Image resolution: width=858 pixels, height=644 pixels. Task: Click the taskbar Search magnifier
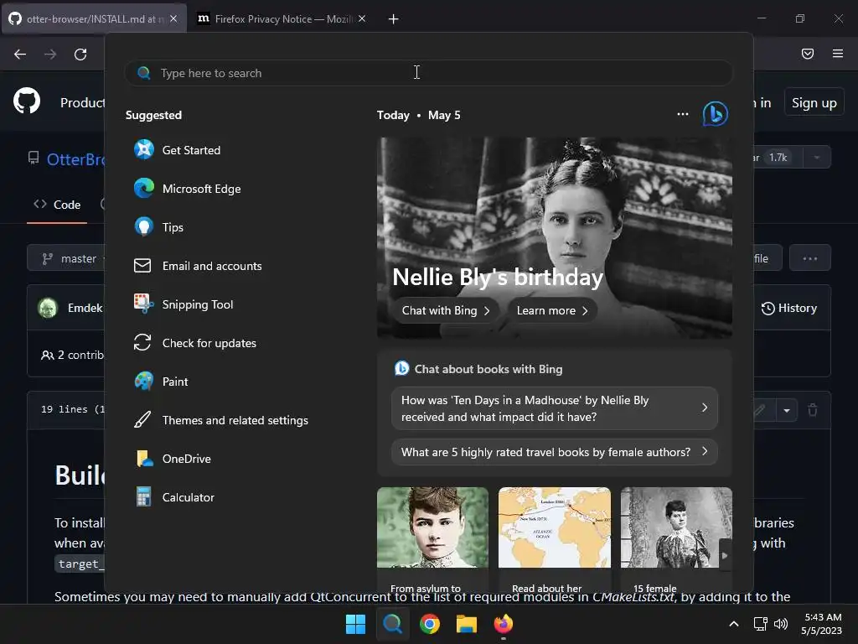[392, 624]
